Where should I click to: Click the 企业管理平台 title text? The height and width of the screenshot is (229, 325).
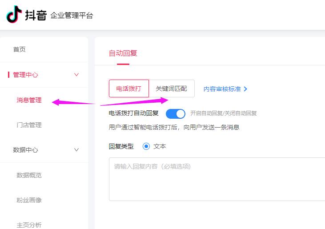[x=72, y=16]
